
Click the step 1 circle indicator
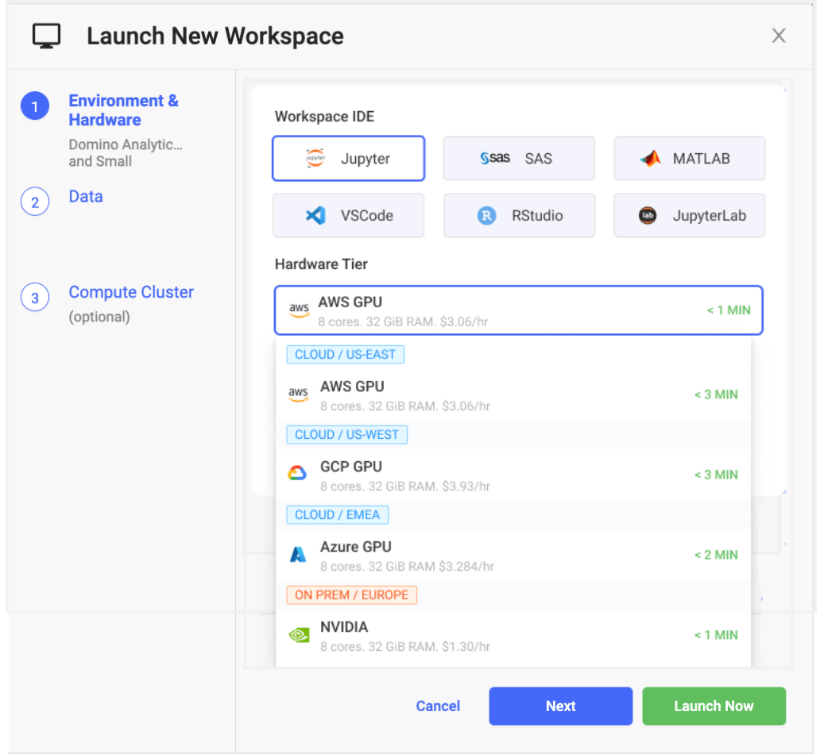[35, 106]
